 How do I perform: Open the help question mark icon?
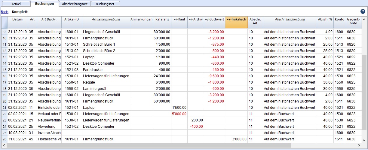click(x=363, y=11)
